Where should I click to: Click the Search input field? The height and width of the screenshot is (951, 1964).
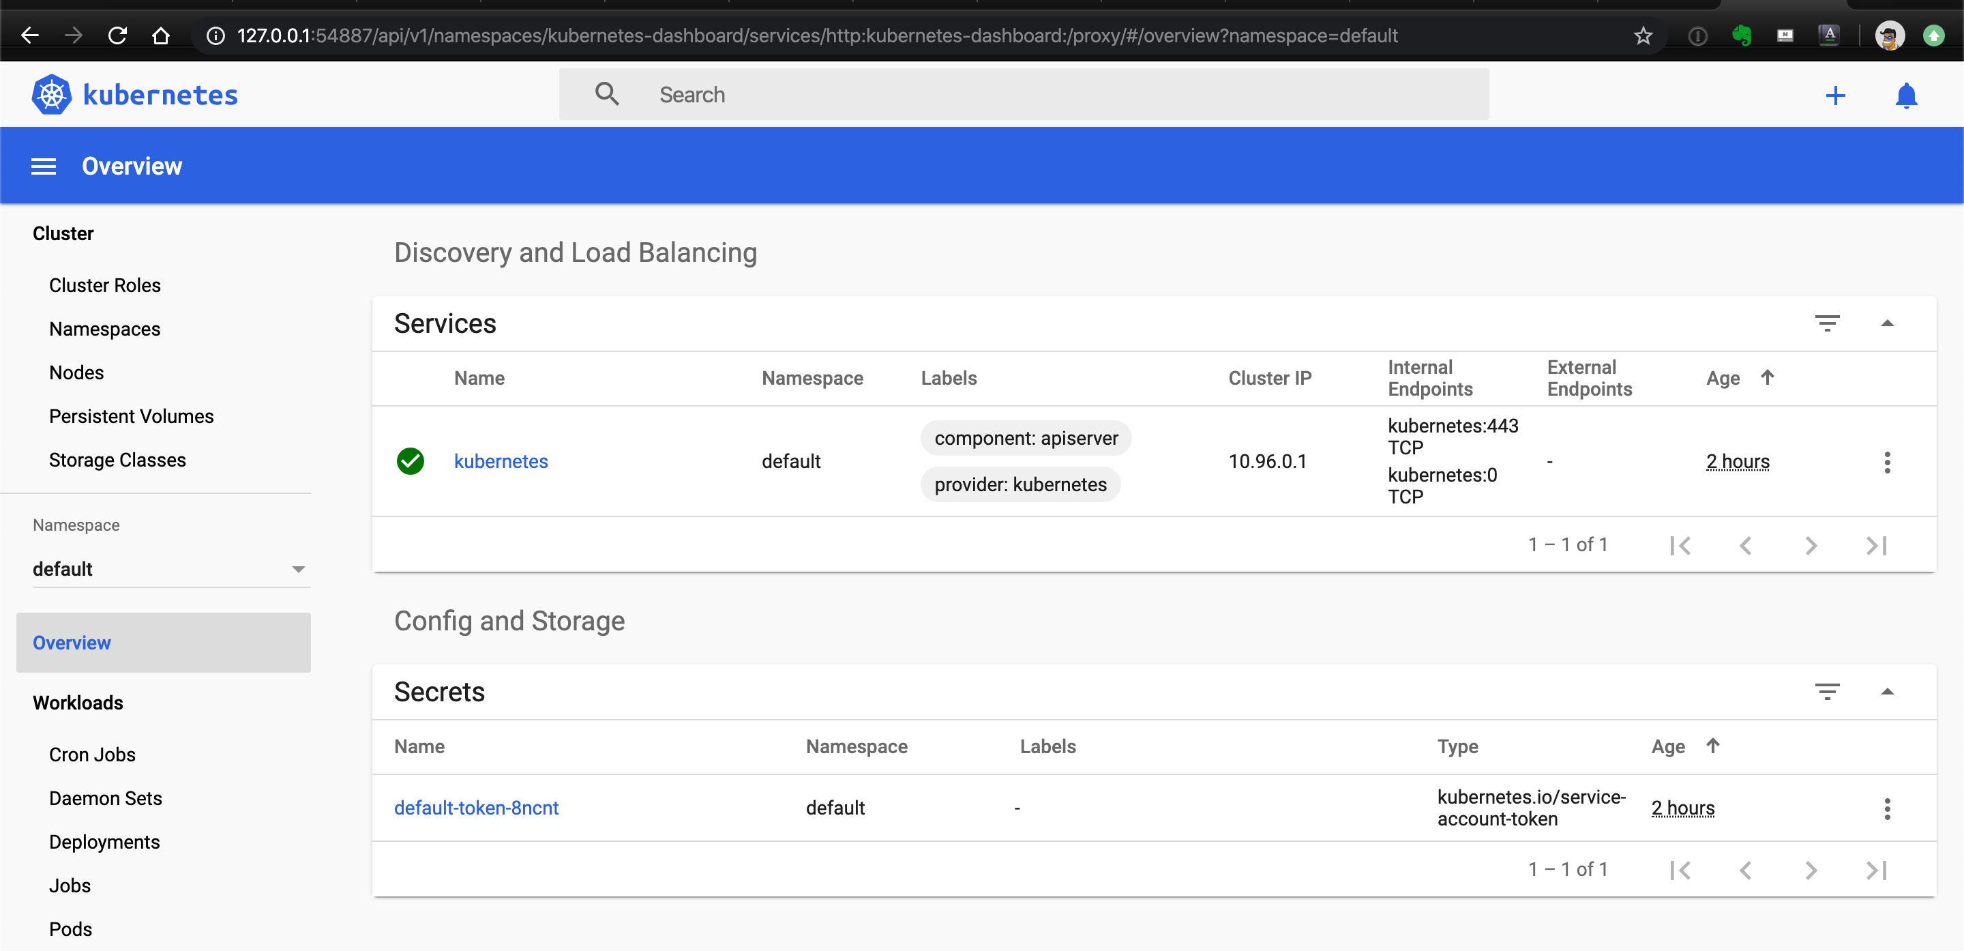[1022, 95]
